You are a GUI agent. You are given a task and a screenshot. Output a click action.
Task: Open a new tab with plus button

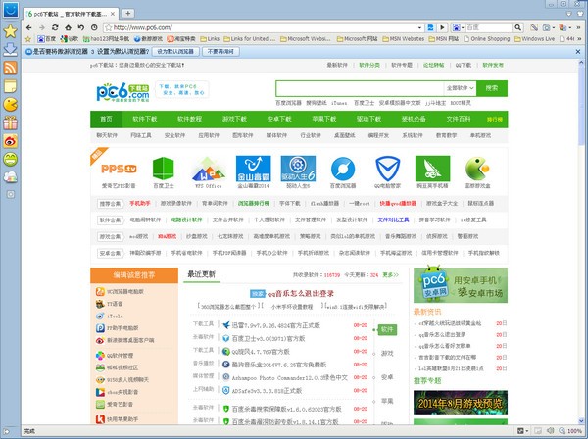127,14
